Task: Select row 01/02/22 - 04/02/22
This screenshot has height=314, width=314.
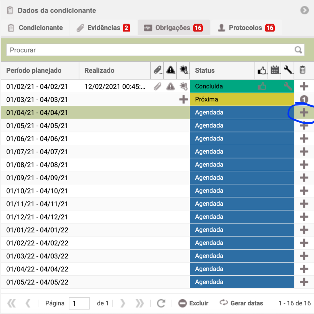Action: (x=157, y=243)
